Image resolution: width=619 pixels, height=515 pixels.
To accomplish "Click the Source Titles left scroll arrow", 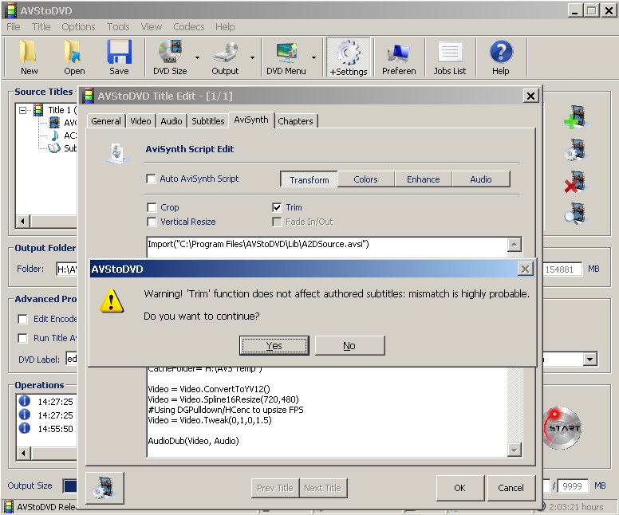I will [23, 222].
